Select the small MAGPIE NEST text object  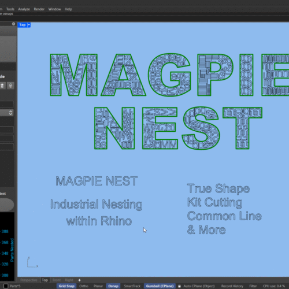coord(97,181)
